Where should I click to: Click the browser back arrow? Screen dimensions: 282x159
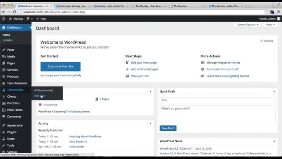(x=4, y=12)
